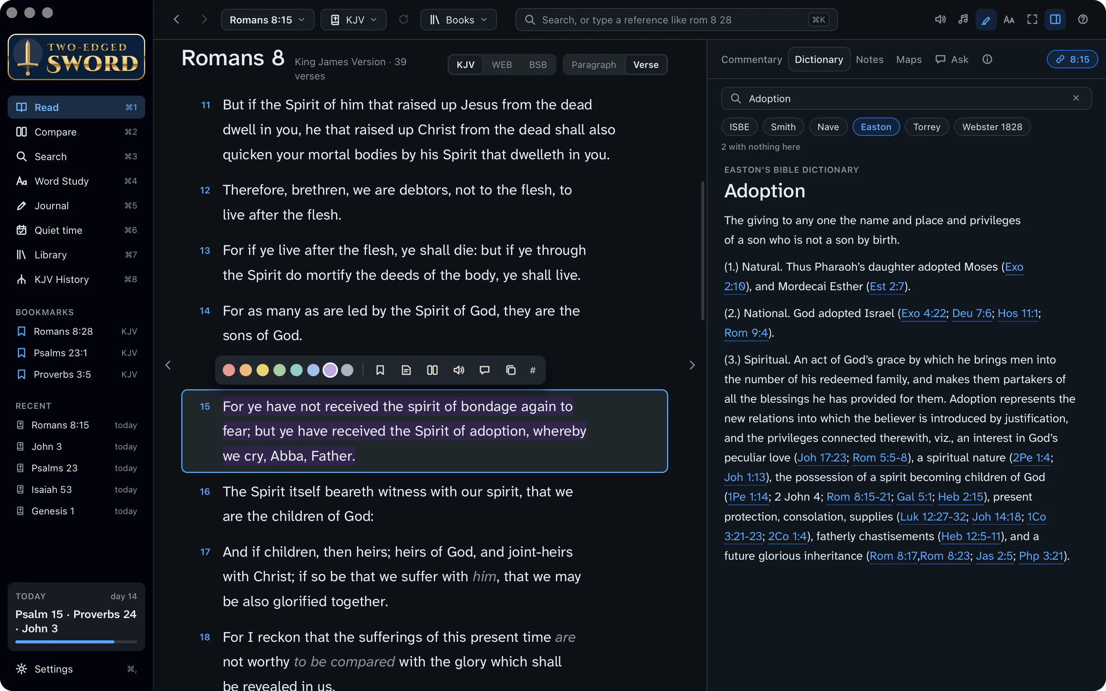Switch to the Maps tab
Screen dimensions: 1106x691
point(909,60)
